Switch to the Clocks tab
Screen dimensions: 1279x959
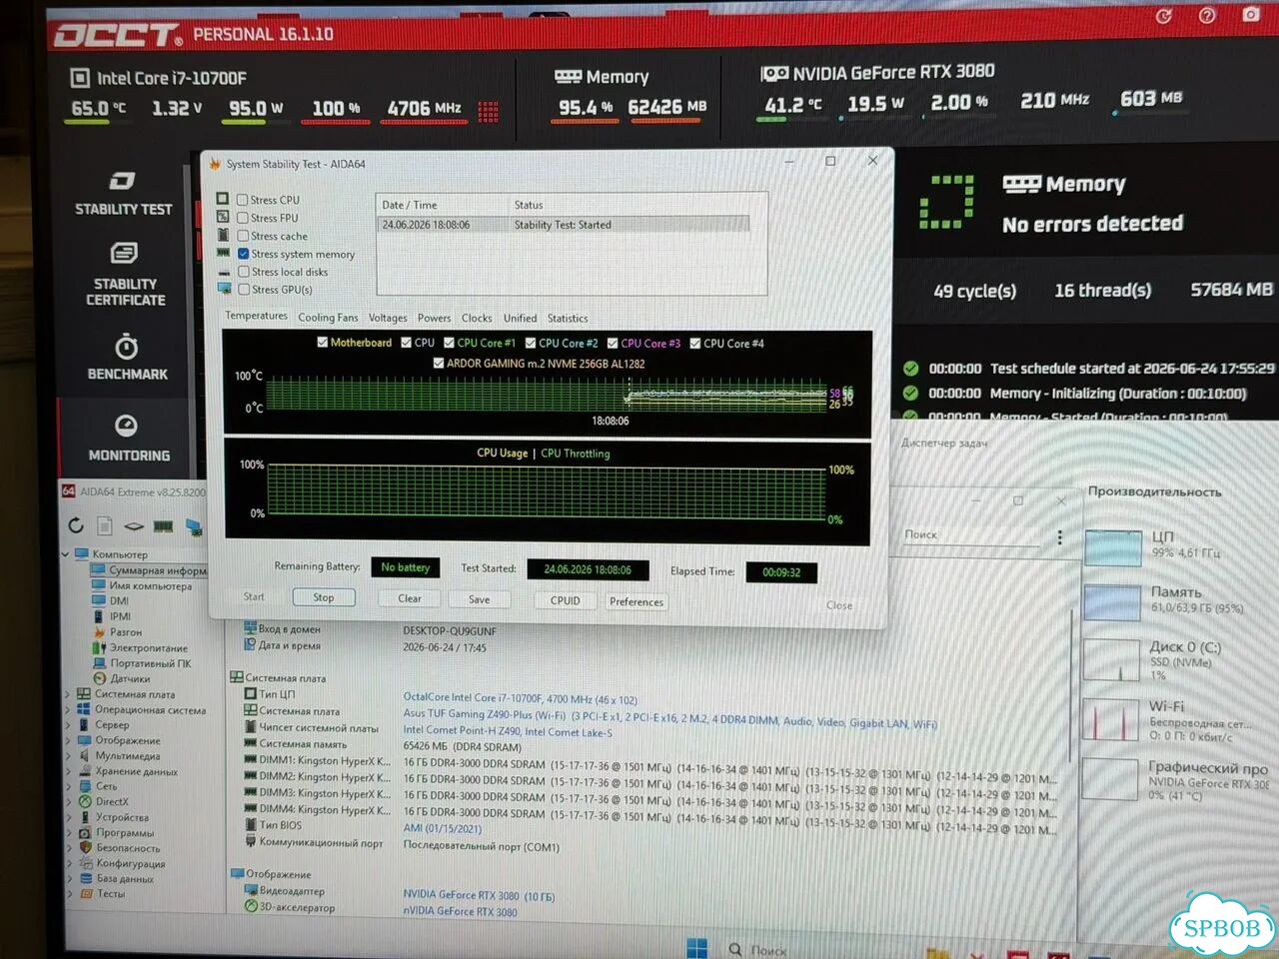click(x=477, y=318)
